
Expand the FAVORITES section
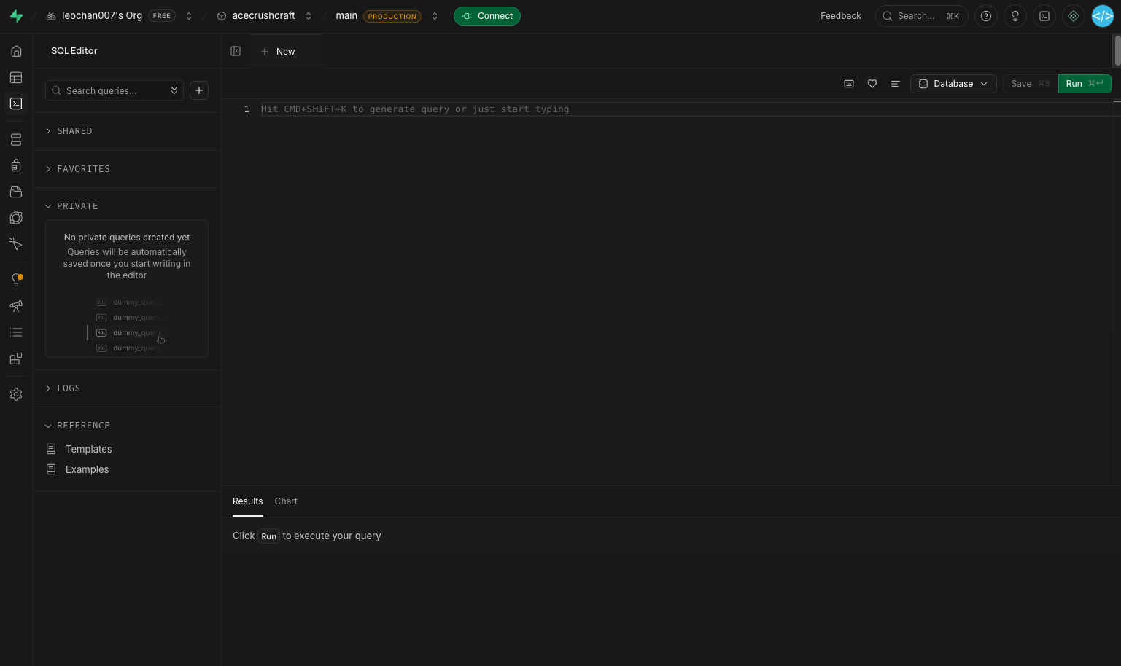click(x=127, y=169)
